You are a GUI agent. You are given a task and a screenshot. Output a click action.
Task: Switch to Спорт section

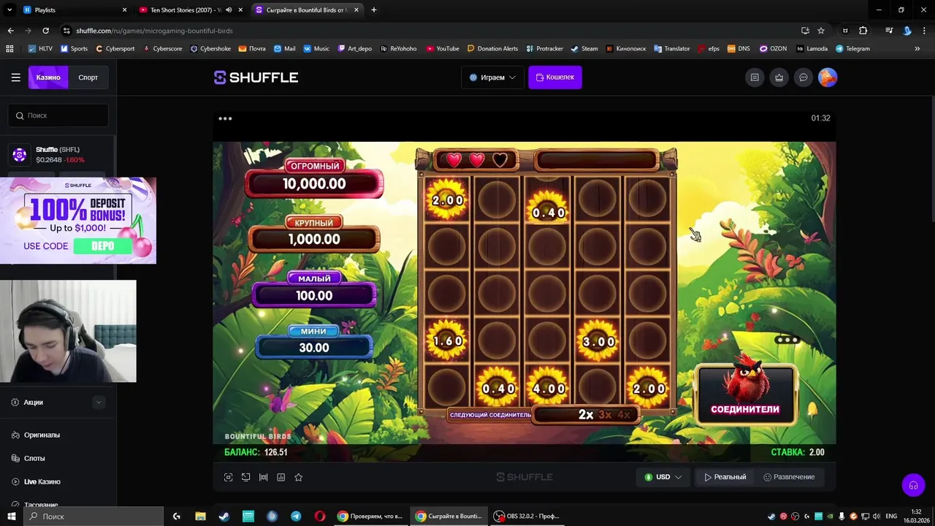[x=88, y=77]
